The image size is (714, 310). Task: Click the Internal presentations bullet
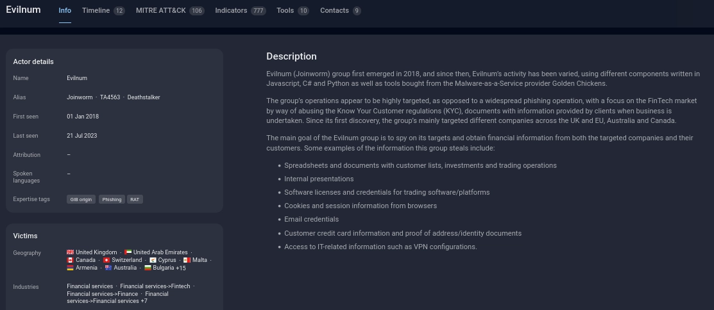319,179
